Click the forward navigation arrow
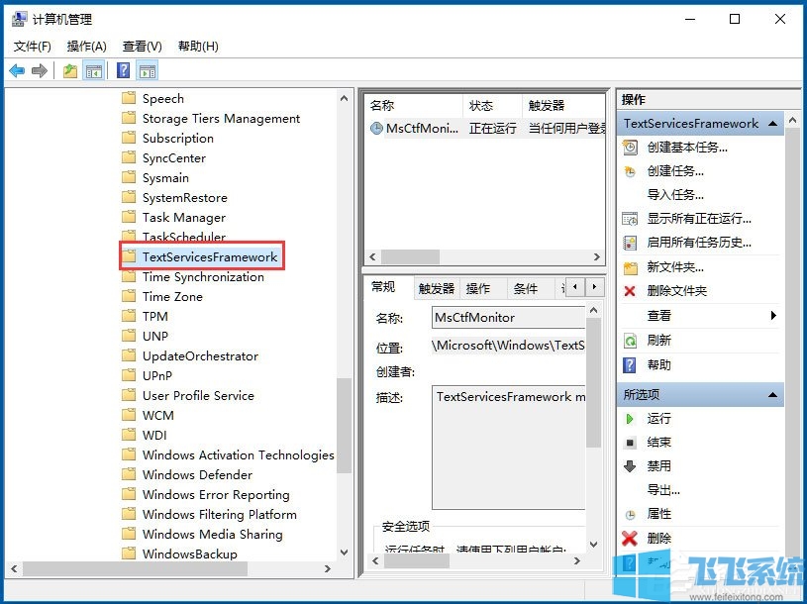This screenshot has width=807, height=604. (38, 70)
